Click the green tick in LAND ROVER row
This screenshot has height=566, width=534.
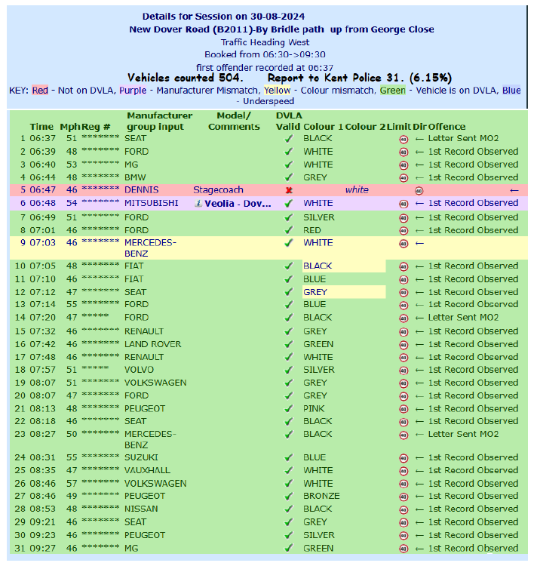click(x=289, y=345)
